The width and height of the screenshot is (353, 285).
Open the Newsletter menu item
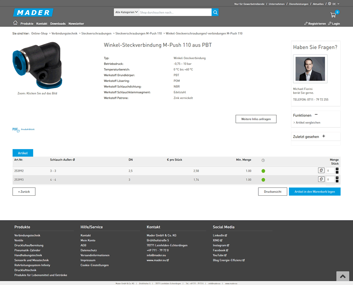click(76, 24)
